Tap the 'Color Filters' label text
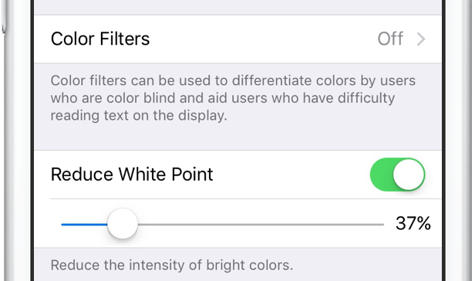 pos(100,39)
